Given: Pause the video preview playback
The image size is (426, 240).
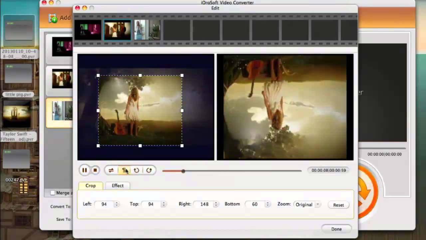Looking at the screenshot, I should (85, 170).
